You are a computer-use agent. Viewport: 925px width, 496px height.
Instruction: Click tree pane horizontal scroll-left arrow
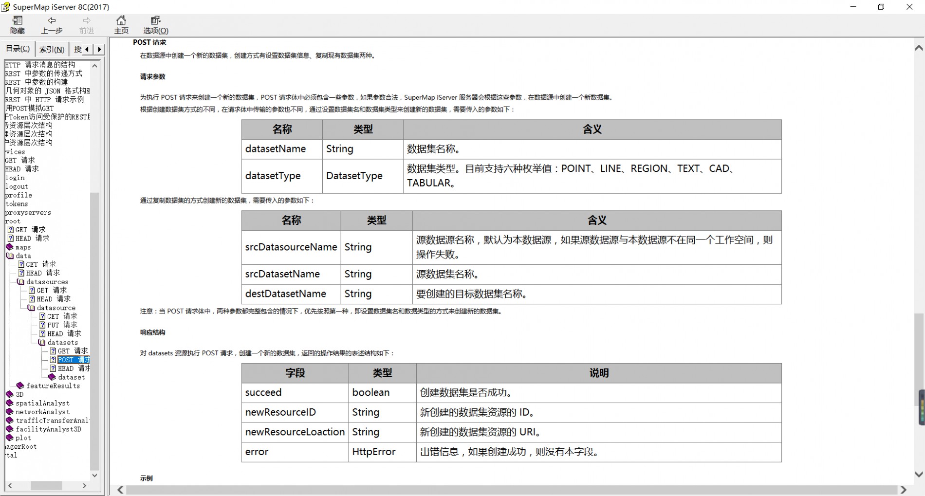[x=10, y=486]
